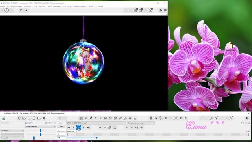Add an audio layer with music note
This screenshot has height=142, width=252.
pos(130,118)
